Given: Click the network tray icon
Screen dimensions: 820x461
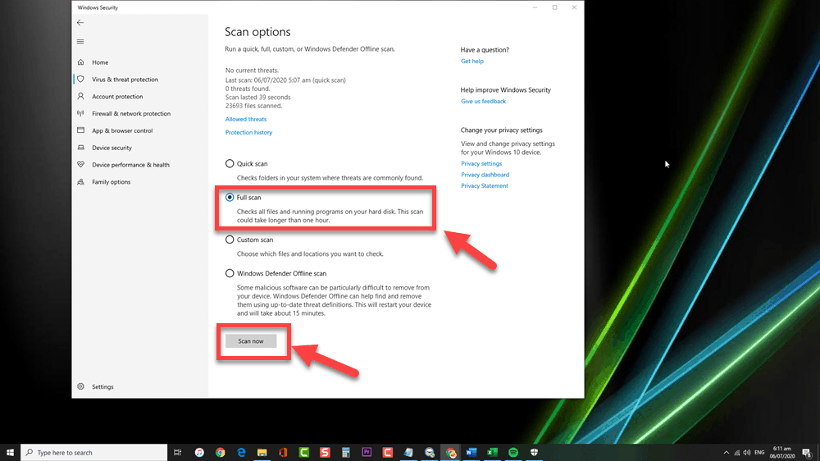Looking at the screenshot, I should click(737, 453).
